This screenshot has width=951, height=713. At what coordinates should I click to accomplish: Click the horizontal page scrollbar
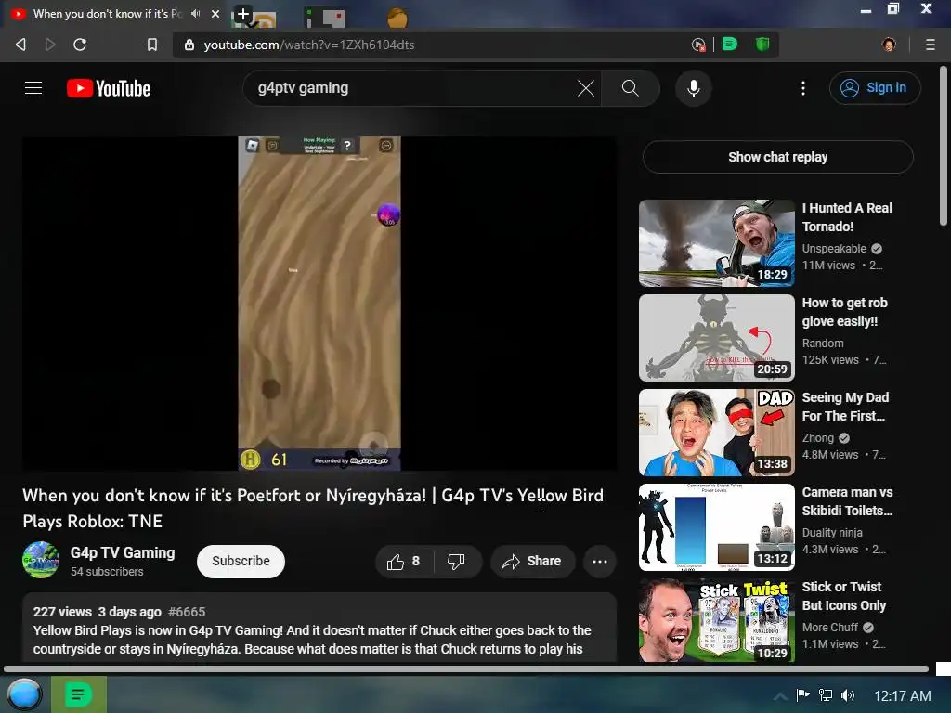click(466, 669)
